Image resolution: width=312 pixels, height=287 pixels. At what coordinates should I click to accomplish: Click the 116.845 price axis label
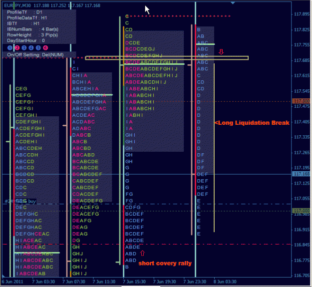pos(302,245)
